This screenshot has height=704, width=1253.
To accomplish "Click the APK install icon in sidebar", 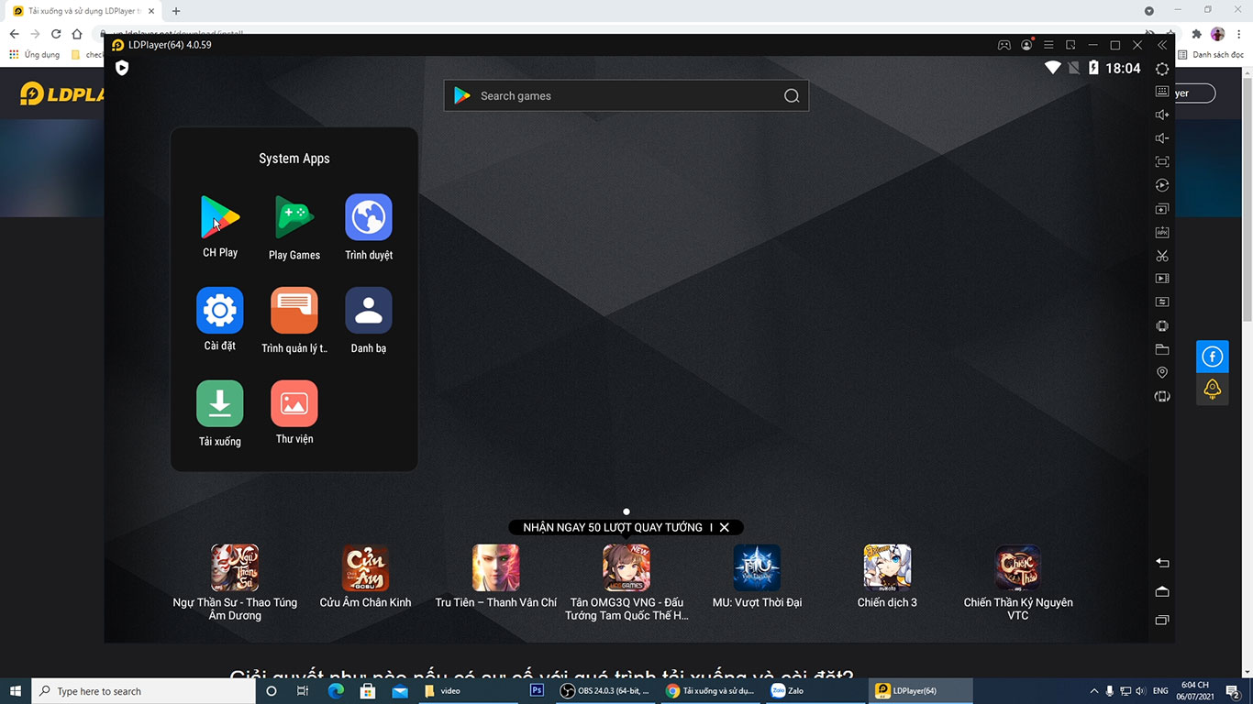I will (1162, 233).
